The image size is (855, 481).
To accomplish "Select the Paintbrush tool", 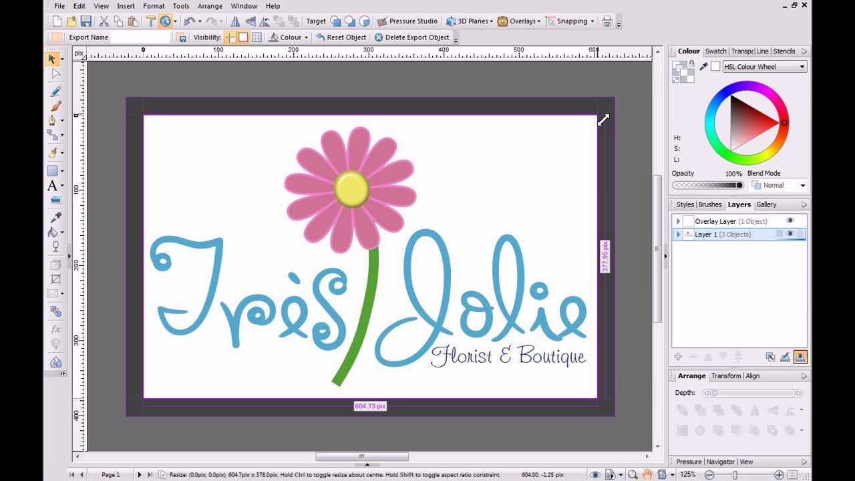I will click(55, 106).
